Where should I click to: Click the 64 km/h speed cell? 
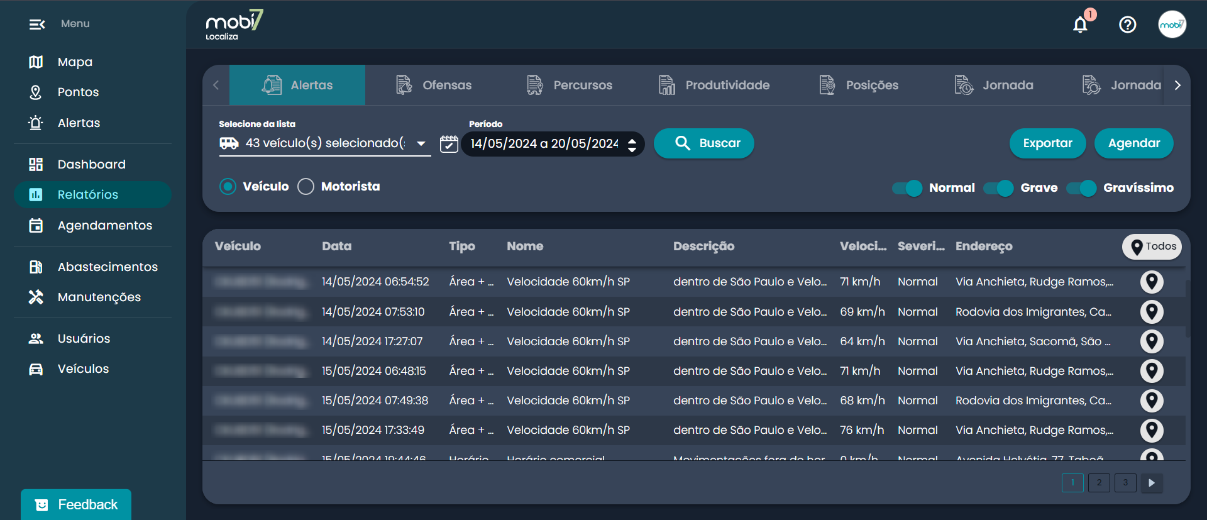(863, 341)
